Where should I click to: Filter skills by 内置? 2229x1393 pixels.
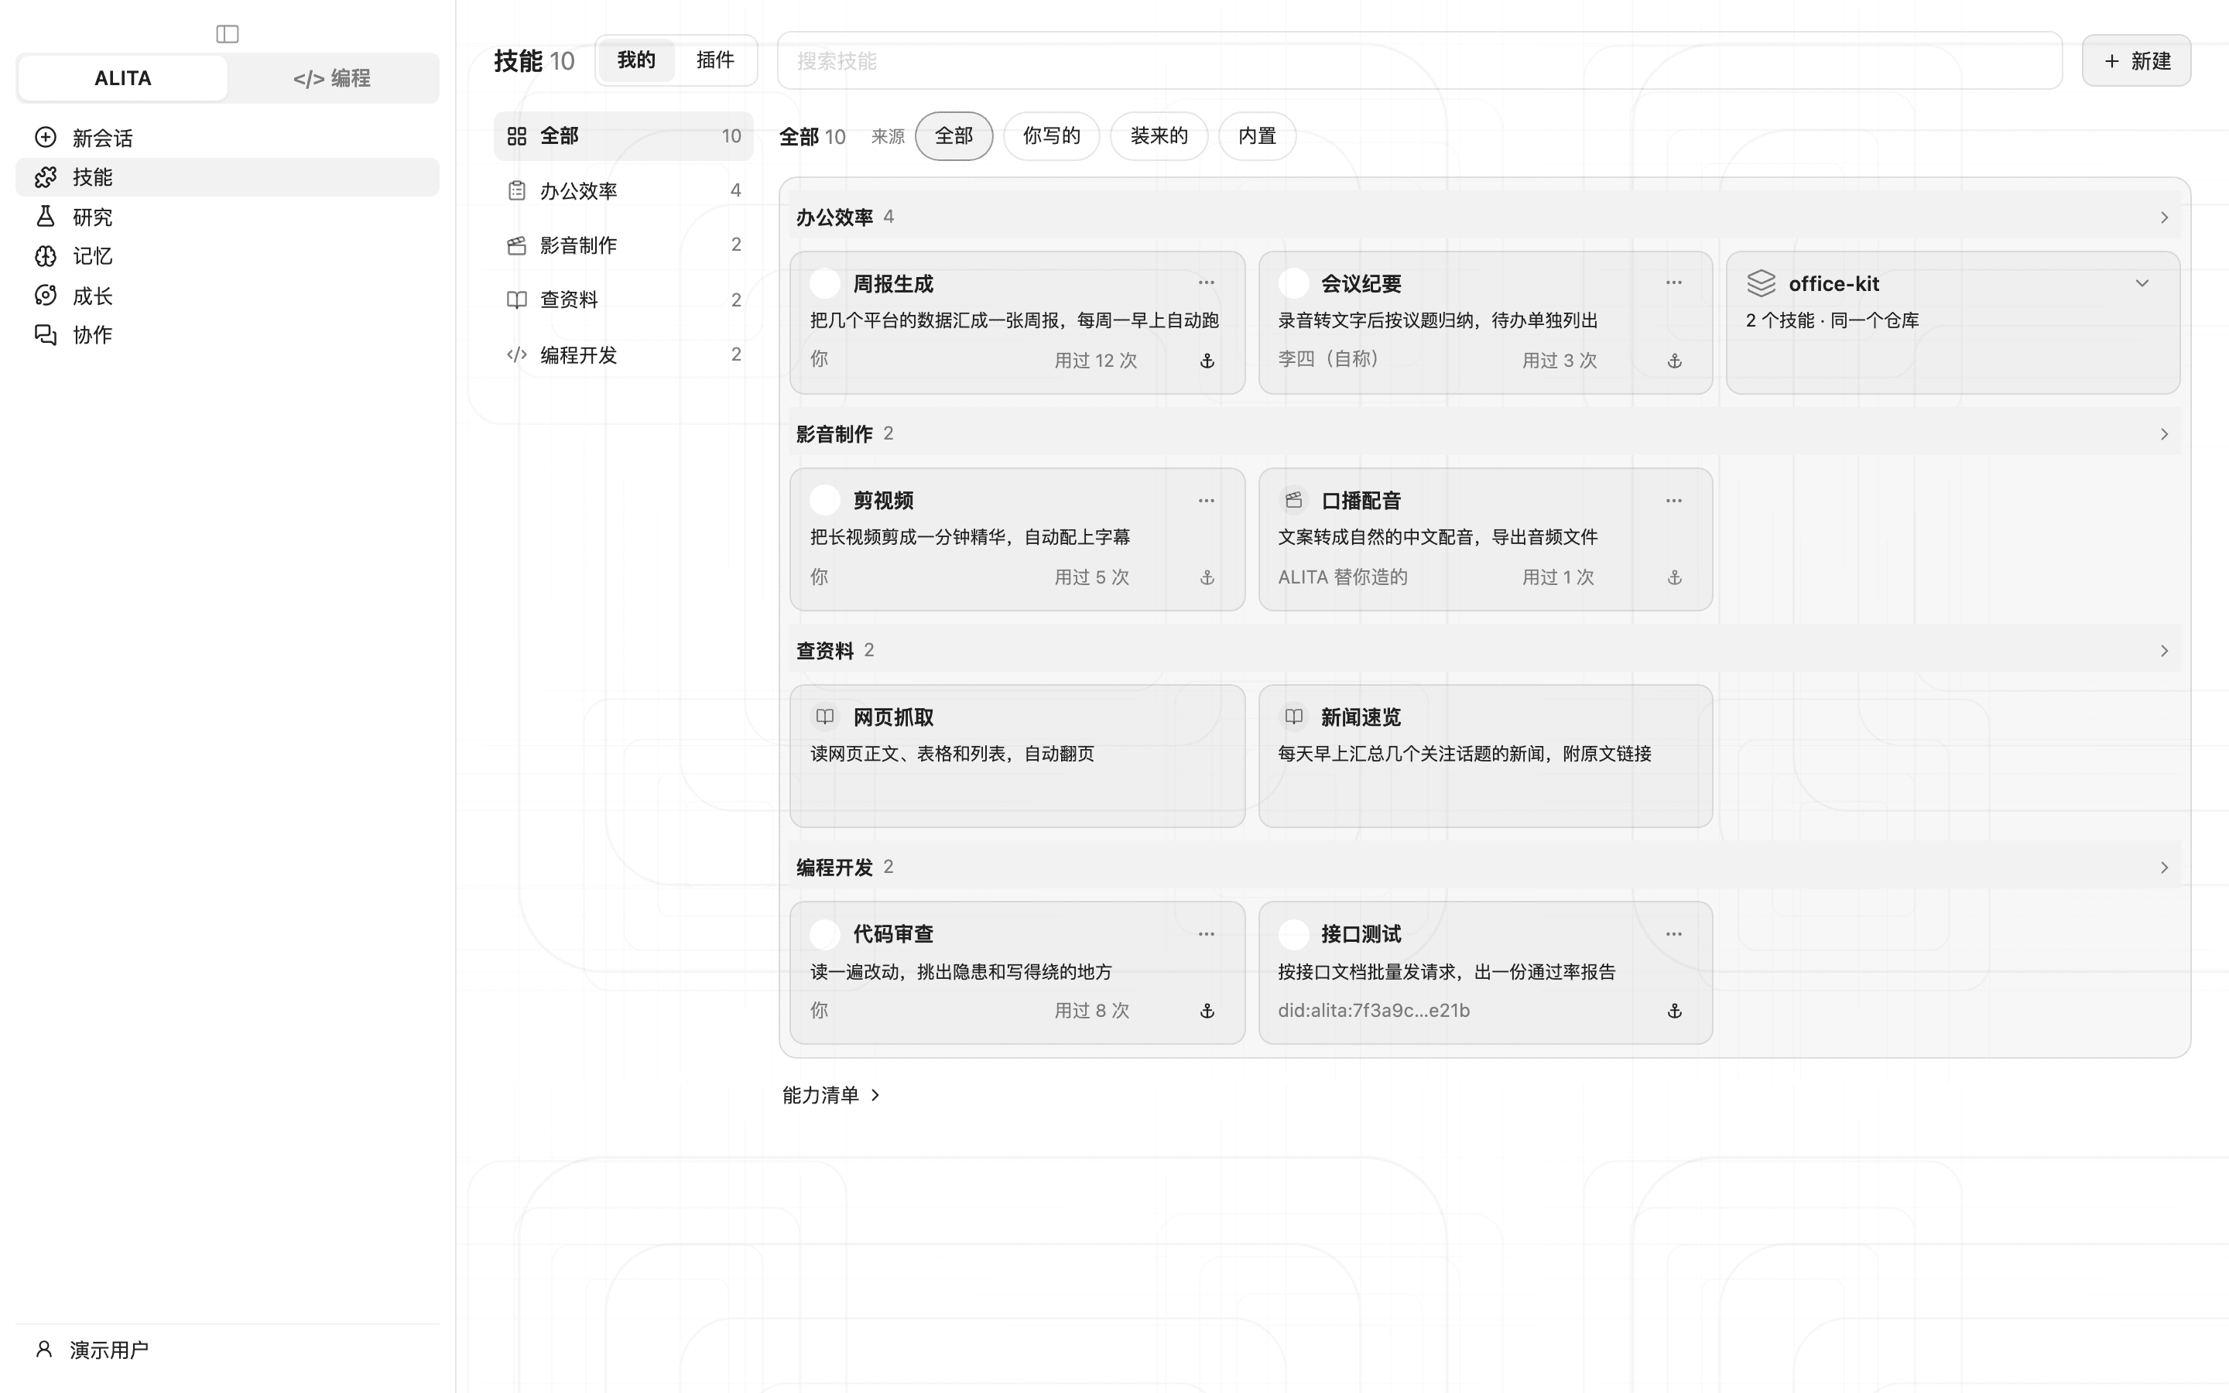coord(1256,136)
